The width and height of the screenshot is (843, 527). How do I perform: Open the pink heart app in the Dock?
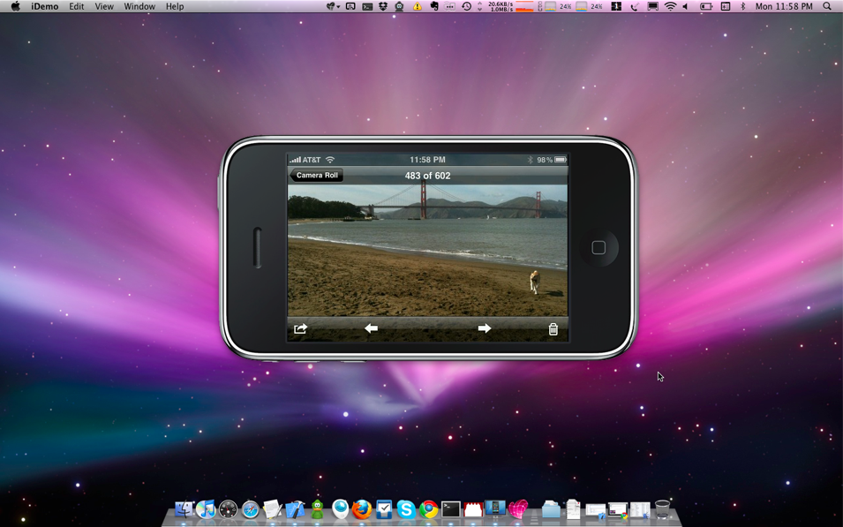pyautogui.click(x=518, y=508)
